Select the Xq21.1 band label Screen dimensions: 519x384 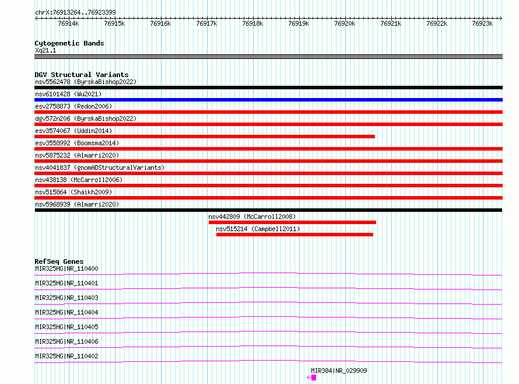(x=45, y=50)
